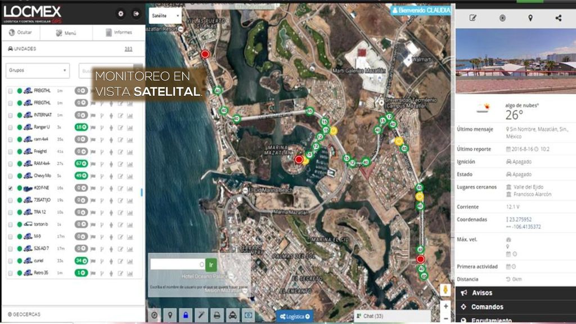
Task: Click Bienvenido CLAUDIA user badge
Action: [421, 10]
